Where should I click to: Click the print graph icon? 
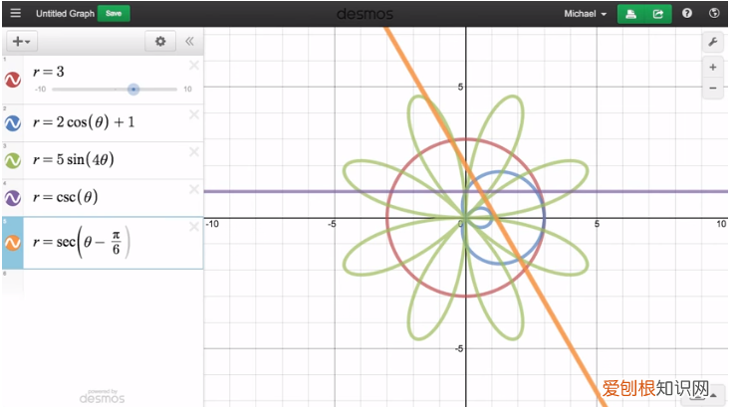pyautogui.click(x=630, y=14)
